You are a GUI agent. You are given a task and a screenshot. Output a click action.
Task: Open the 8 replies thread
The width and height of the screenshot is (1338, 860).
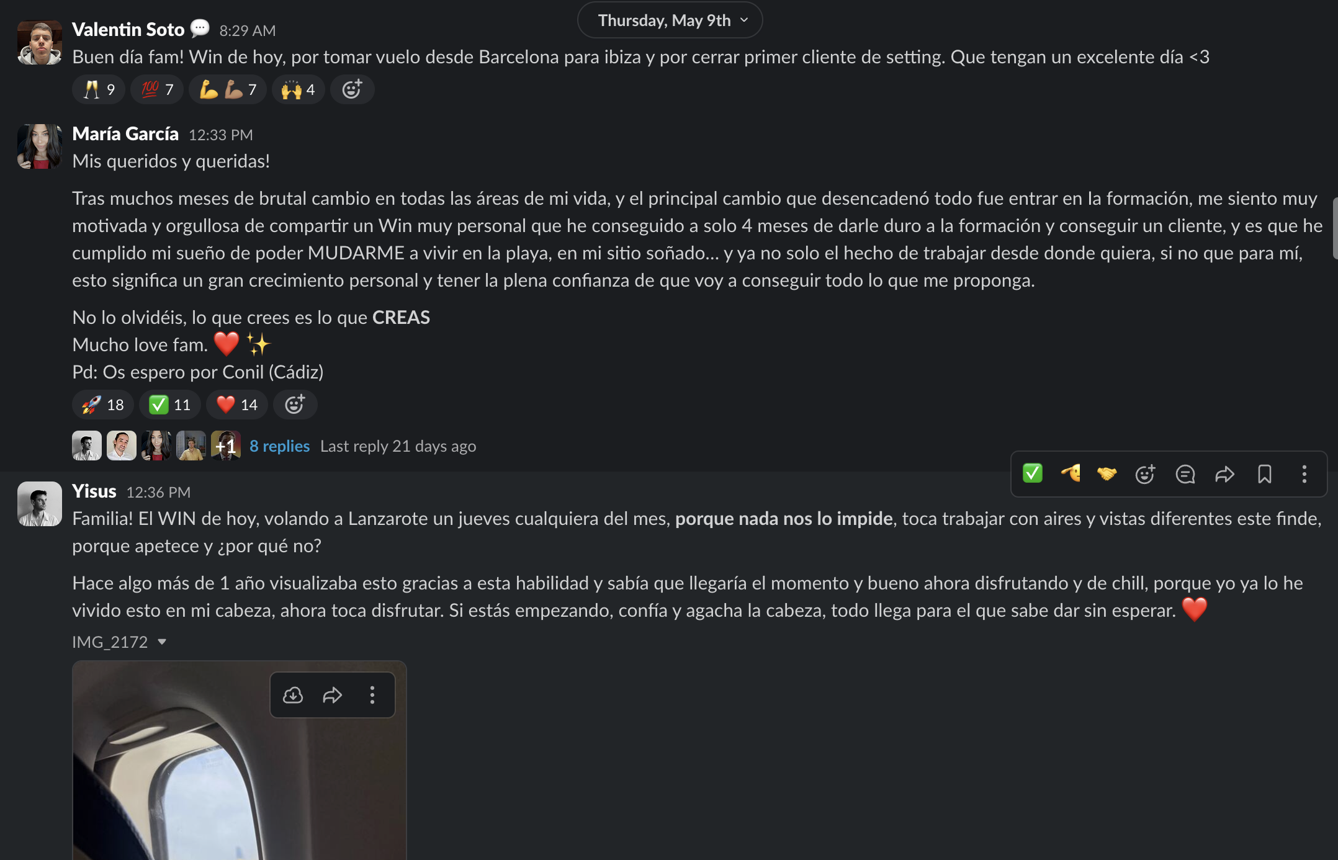[x=279, y=446]
